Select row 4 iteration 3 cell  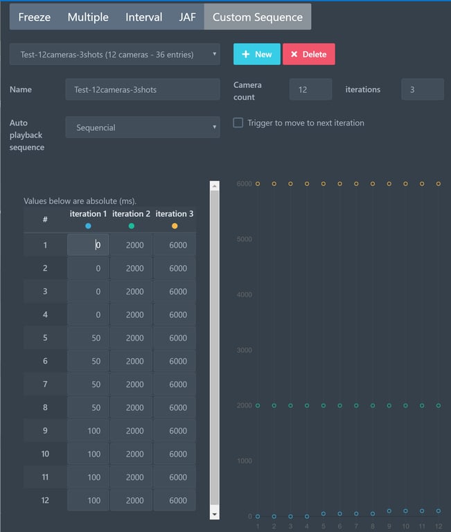(x=175, y=314)
